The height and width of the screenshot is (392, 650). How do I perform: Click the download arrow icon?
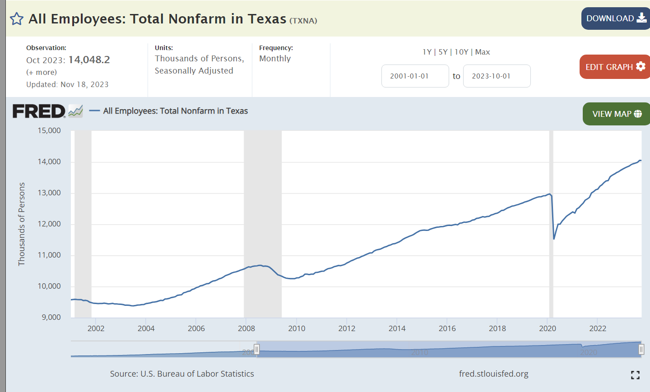pyautogui.click(x=641, y=18)
